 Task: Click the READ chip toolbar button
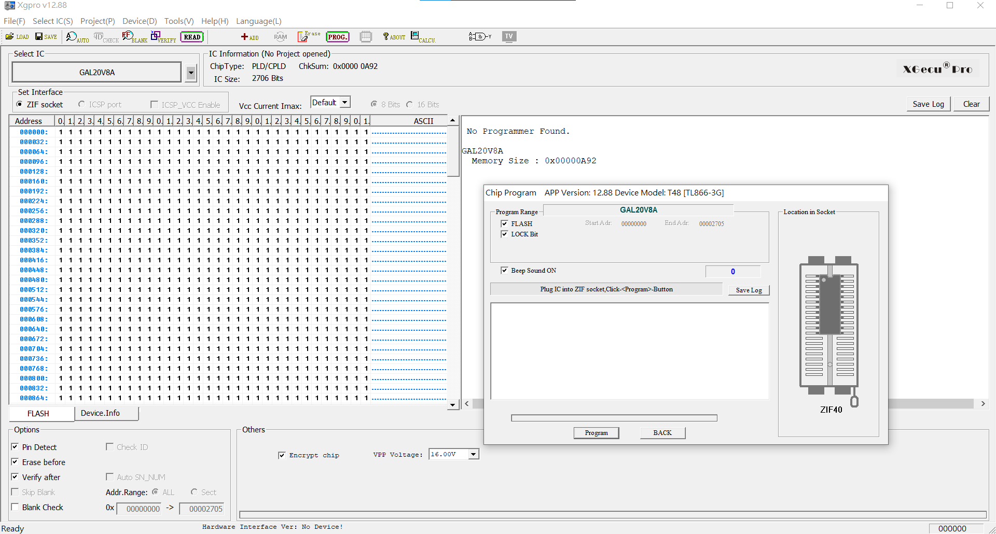[x=192, y=37]
